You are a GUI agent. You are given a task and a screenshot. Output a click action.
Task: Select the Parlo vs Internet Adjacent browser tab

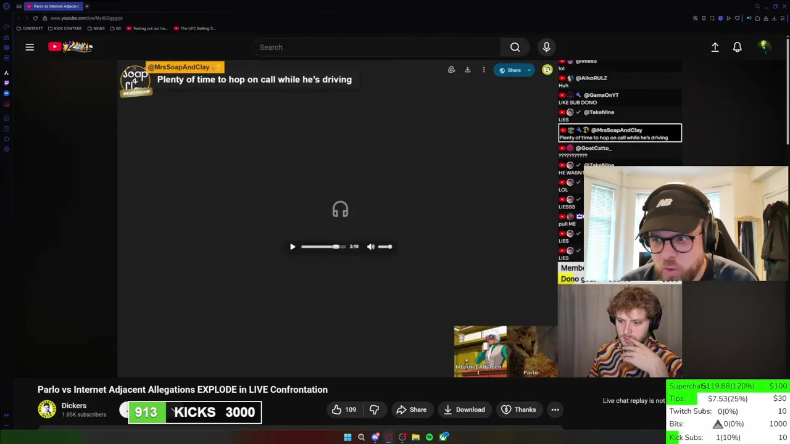pos(52,6)
